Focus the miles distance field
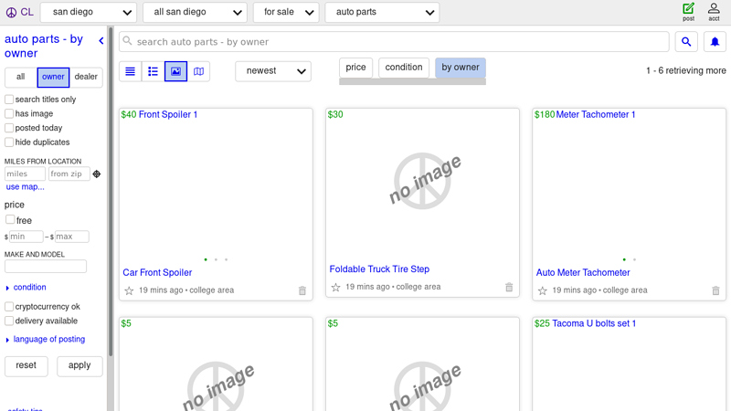Viewport: 731px width, 411px height. point(25,174)
